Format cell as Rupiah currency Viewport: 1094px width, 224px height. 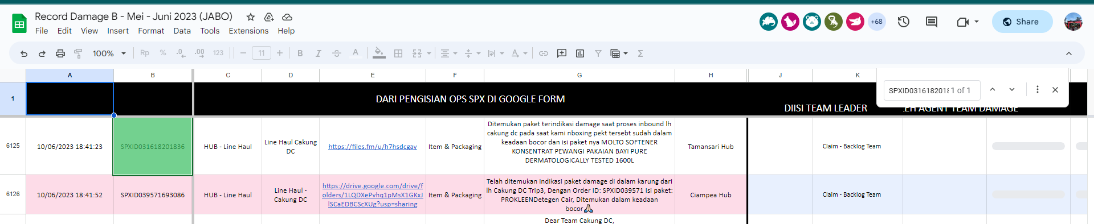(x=145, y=53)
